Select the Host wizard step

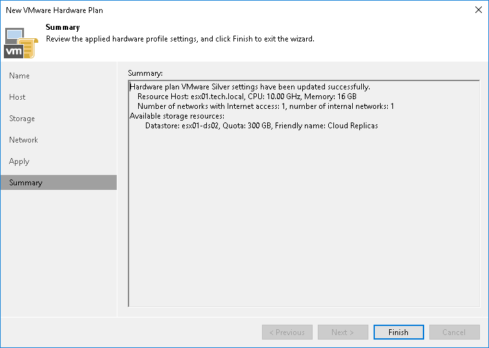(58, 97)
